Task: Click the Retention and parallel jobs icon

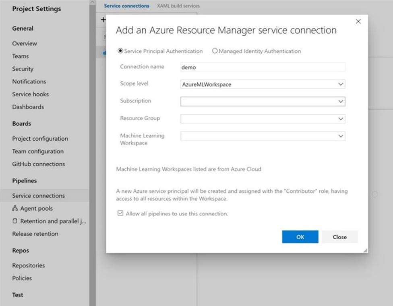Action: click(x=15, y=221)
